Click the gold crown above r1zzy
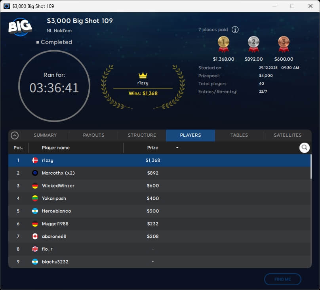320x290 pixels. tap(143, 75)
